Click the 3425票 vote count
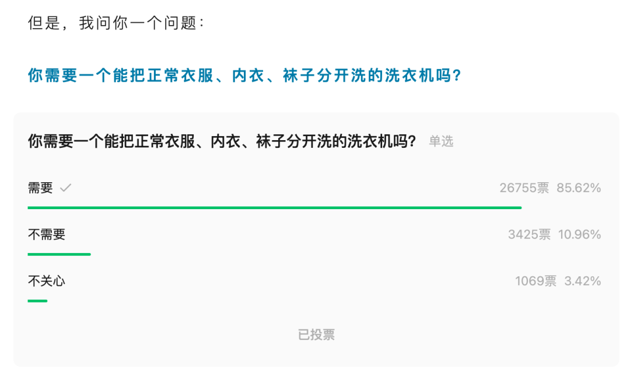The height and width of the screenshot is (378, 630). coord(529,235)
